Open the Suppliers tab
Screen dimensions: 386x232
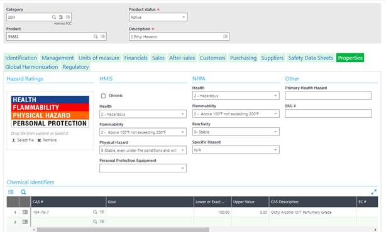click(272, 58)
